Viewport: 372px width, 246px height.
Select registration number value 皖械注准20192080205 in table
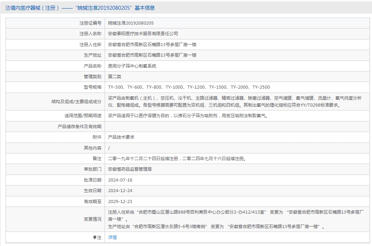[131, 23]
